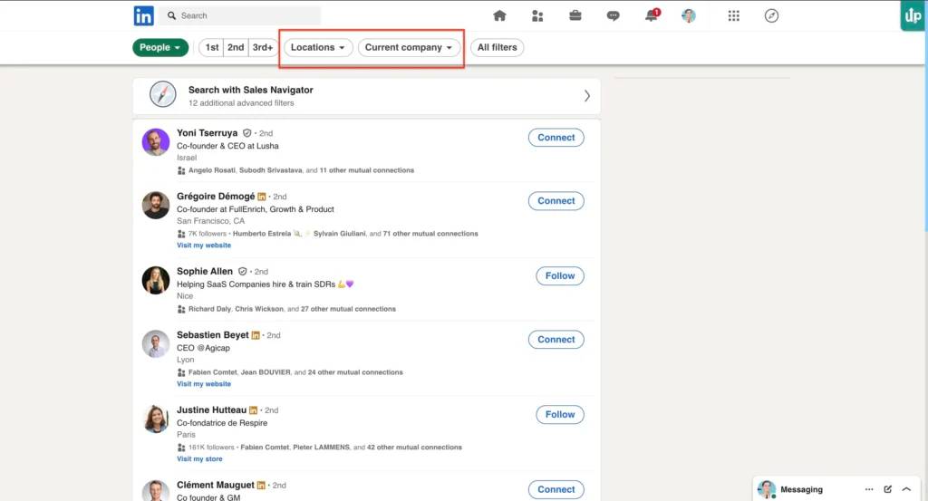The image size is (928, 501).
Task: Click the LinkedIn logo icon
Action: 143,15
